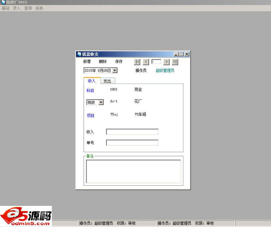
Task: Click the blue 科目 label link
Action: tap(90, 90)
